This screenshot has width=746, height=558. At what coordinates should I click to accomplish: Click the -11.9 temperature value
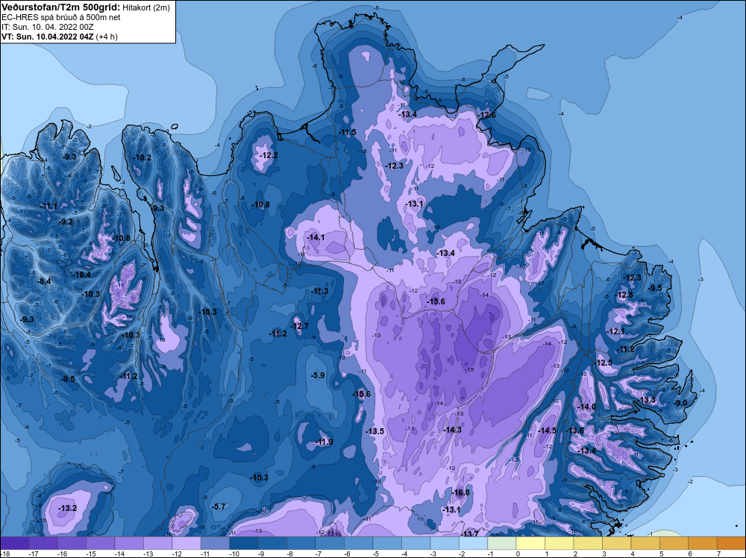pos(324,442)
